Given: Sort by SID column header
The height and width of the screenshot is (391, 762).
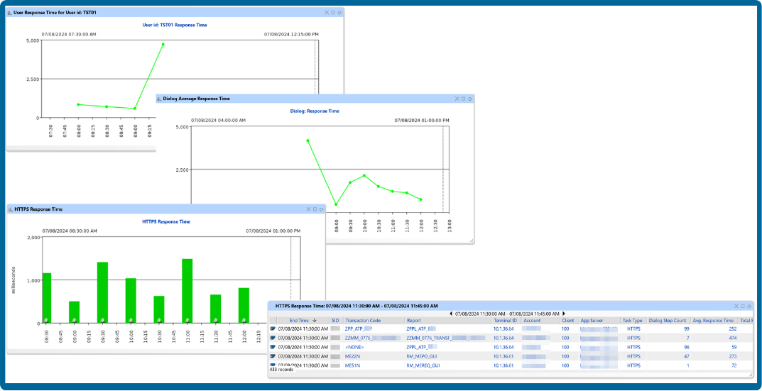Looking at the screenshot, I should [337, 321].
